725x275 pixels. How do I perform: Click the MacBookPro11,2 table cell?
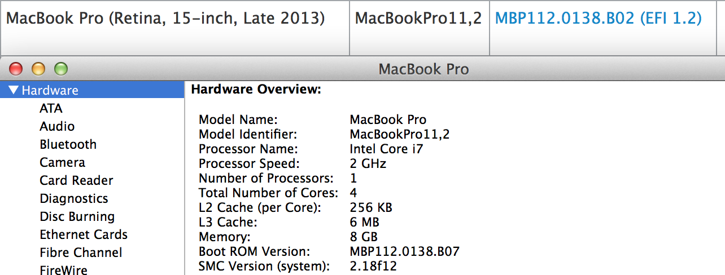click(x=418, y=18)
